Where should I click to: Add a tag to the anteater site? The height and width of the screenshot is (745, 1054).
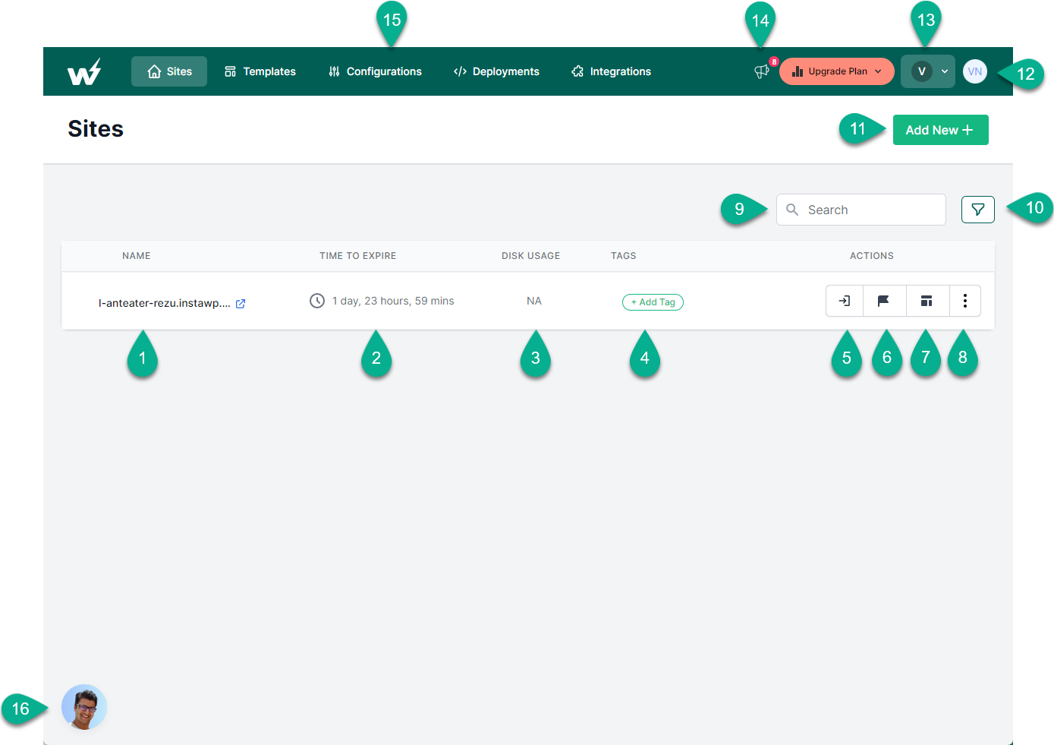pos(653,301)
